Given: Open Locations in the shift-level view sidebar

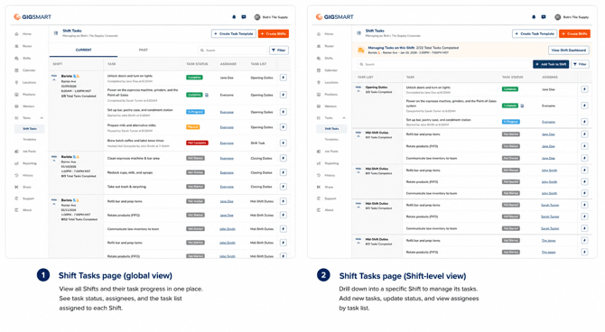Looking at the screenshot, I should coord(328,82).
